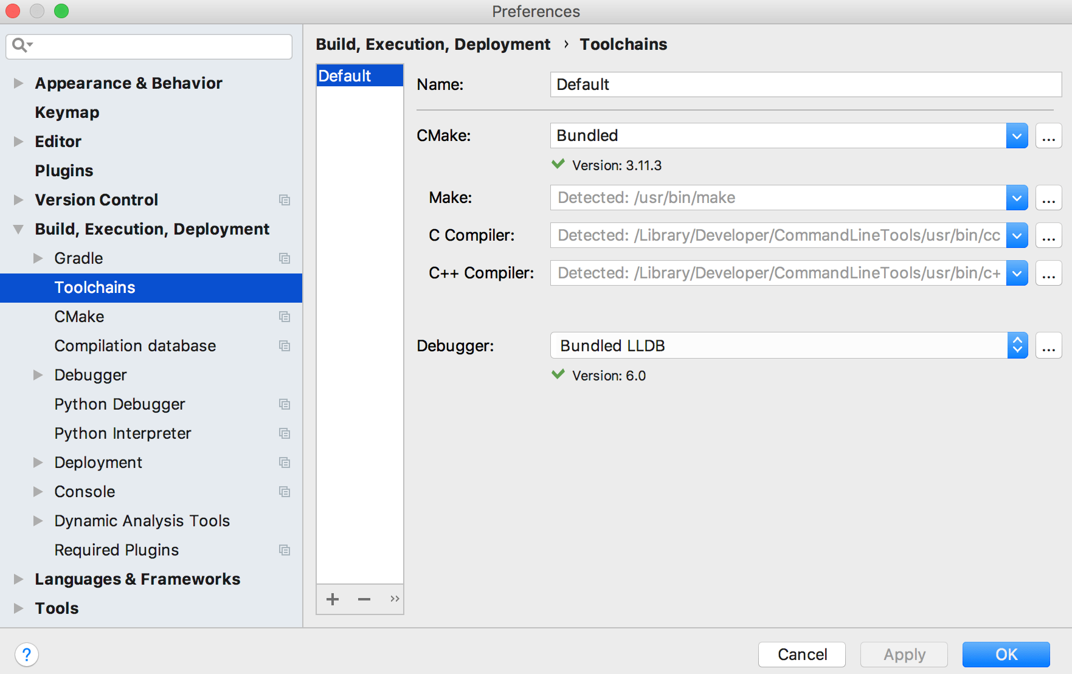Expand the Tools section
The height and width of the screenshot is (674, 1072).
tap(18, 608)
